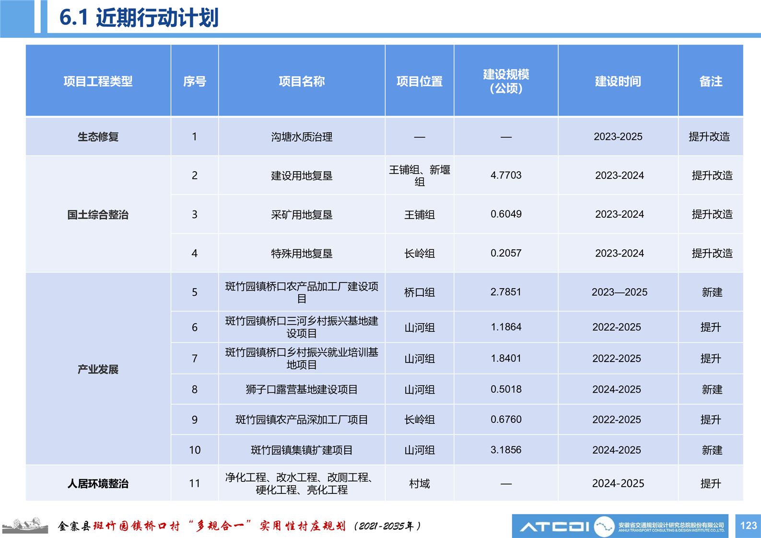Click the scale value 1.1864
Screen dimensions: 761x538
506,327
